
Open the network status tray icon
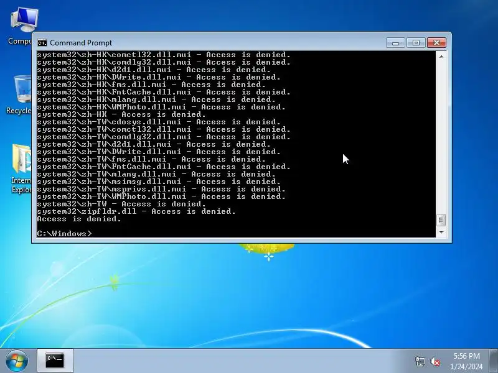(420, 361)
